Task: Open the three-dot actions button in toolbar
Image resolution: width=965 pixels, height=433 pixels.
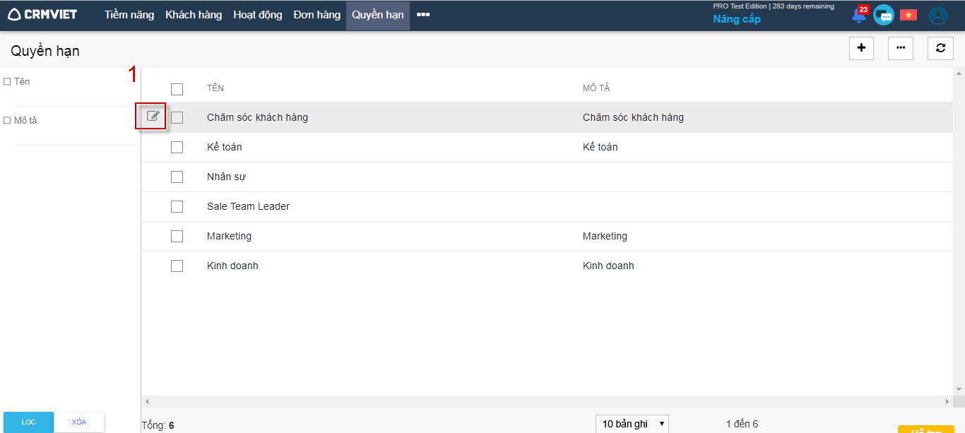Action: tap(900, 48)
